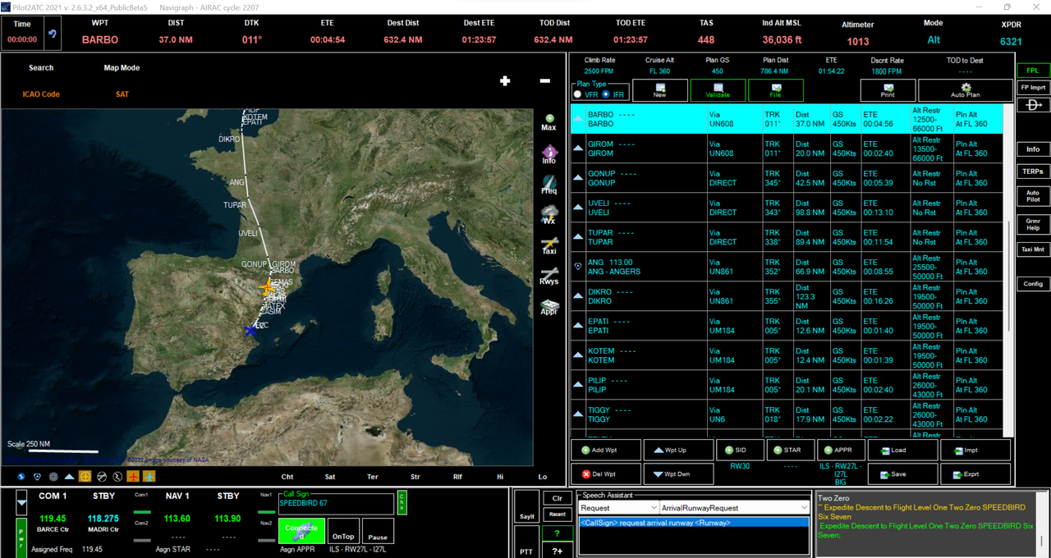Toggle the Pwr power switch
The height and width of the screenshot is (558, 1051).
[21, 537]
